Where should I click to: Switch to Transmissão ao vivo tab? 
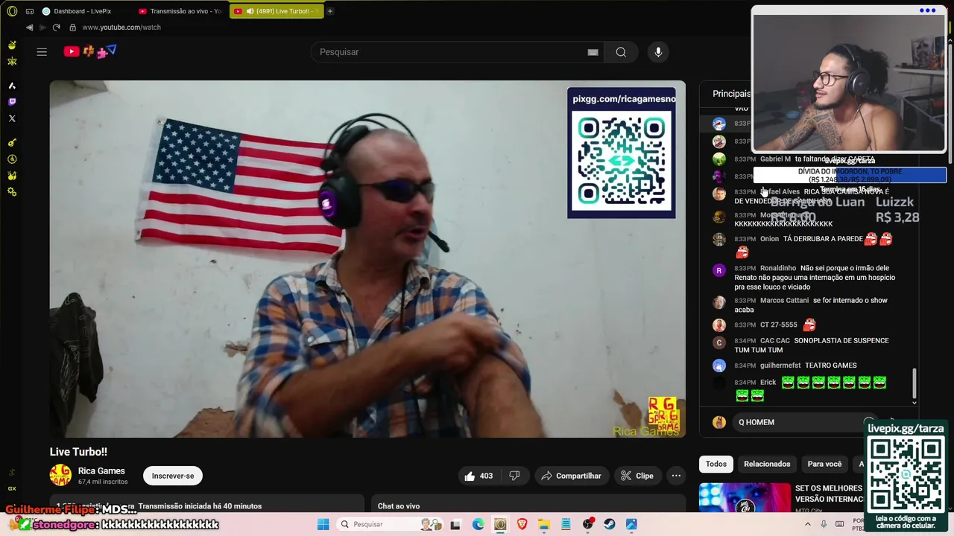point(180,11)
